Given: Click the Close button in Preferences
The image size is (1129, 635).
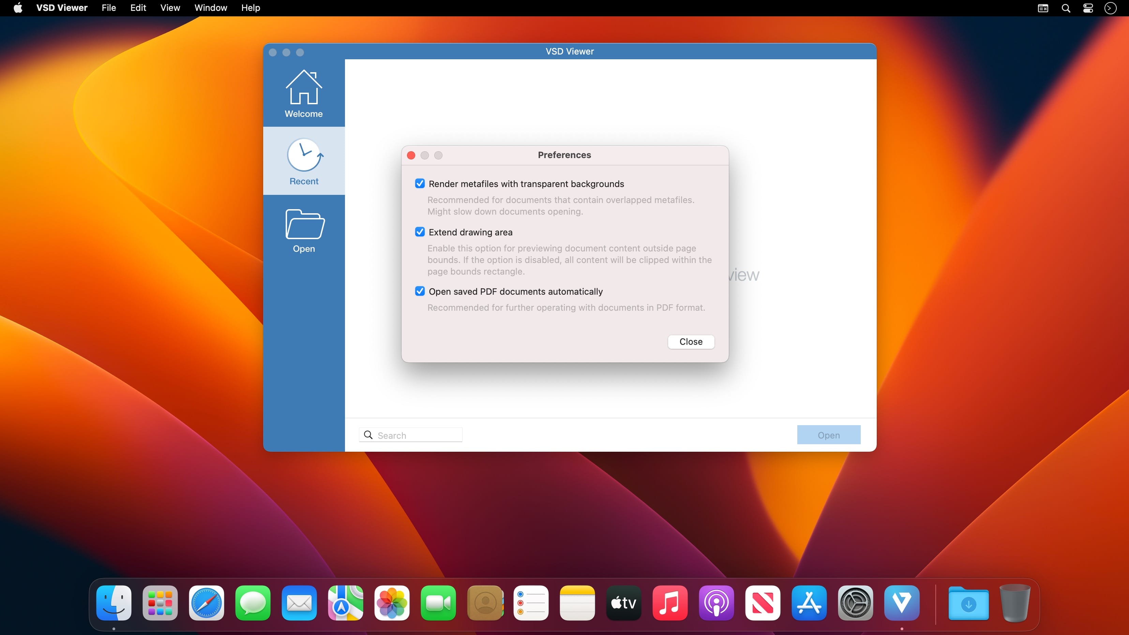Looking at the screenshot, I should click(691, 342).
